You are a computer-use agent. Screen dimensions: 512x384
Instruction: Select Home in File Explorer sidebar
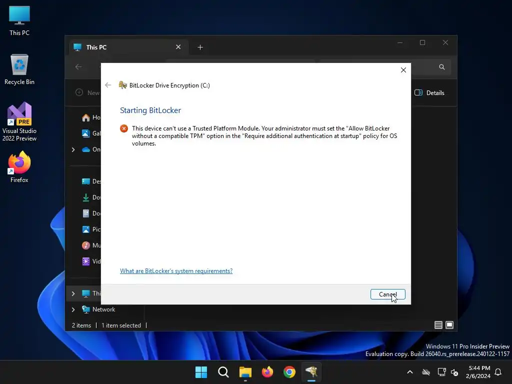coord(91,117)
